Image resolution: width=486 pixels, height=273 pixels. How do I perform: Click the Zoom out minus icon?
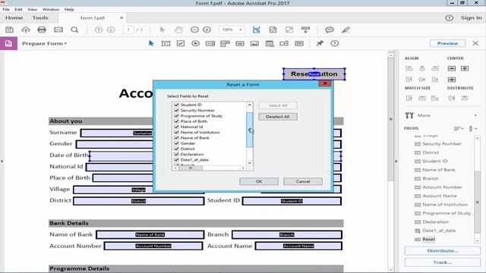[x=194, y=30]
